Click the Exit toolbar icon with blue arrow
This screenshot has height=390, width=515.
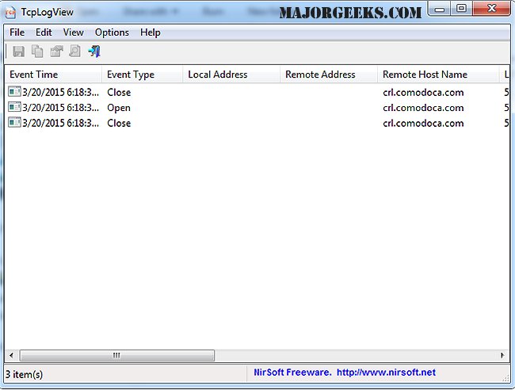94,52
